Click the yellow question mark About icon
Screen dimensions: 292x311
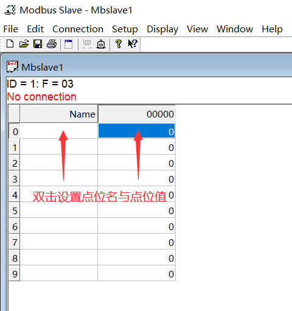coord(119,44)
